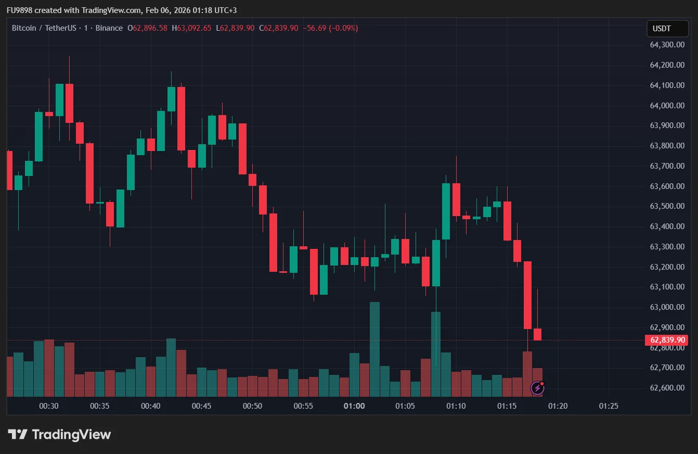Click the high value H63,092.65
Image resolution: width=698 pixels, height=454 pixels.
(191, 28)
